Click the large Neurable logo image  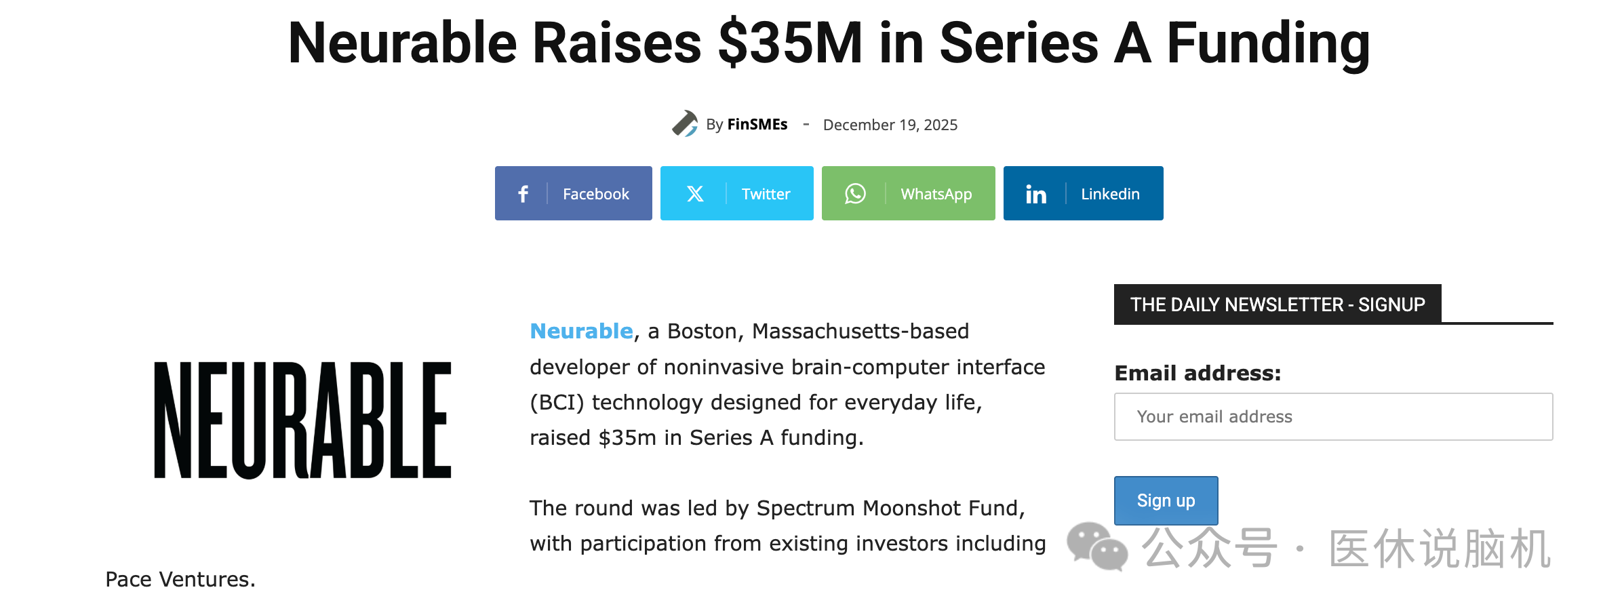[x=302, y=420]
